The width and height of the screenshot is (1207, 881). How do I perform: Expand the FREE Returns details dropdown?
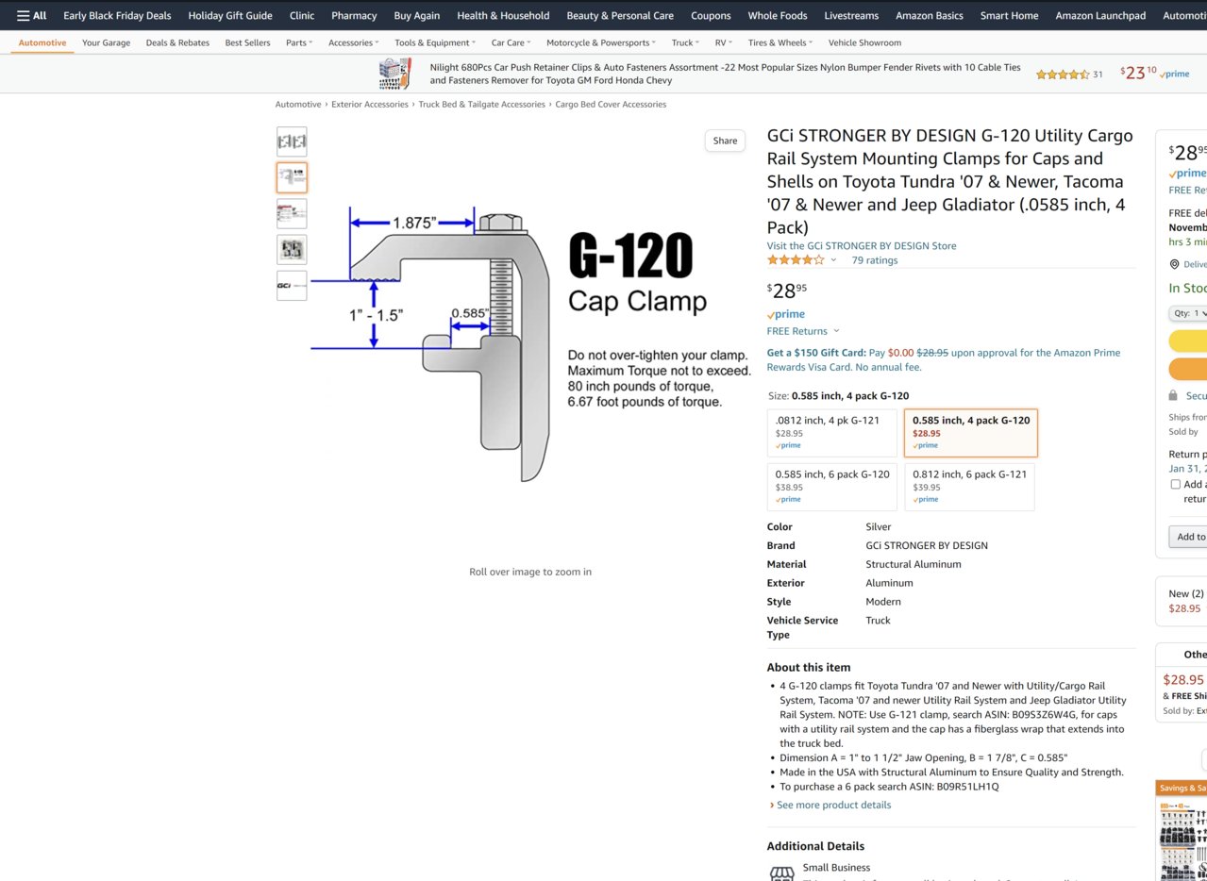(x=836, y=331)
